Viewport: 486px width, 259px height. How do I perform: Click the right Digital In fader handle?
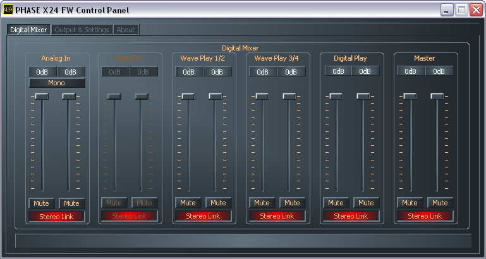[142, 96]
